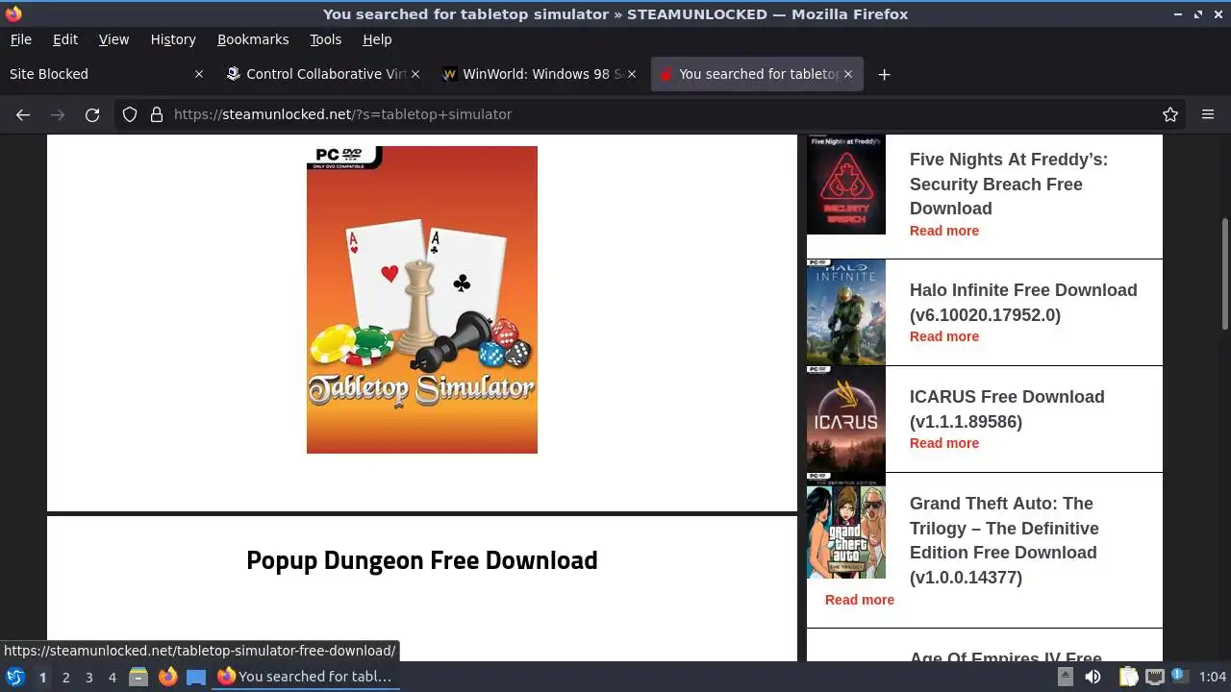This screenshot has width=1231, height=692.
Task: Open ICARUS Free Download title
Action: (1007, 409)
